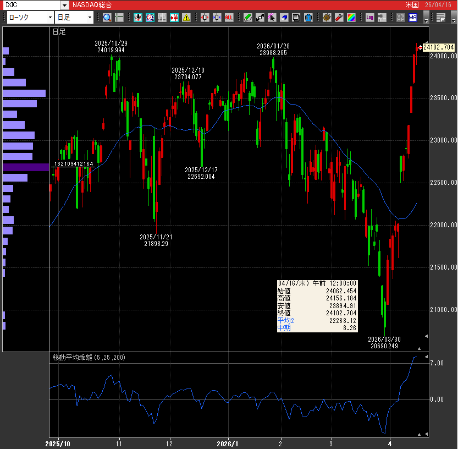Open the gear-shaped chart settings icon
458x449 pixels.
pos(327,18)
